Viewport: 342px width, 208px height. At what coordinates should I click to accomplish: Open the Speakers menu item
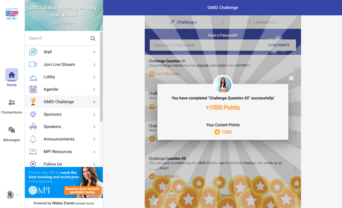[x=62, y=127]
